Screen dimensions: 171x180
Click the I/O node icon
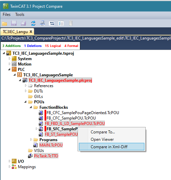[x=14, y=161]
